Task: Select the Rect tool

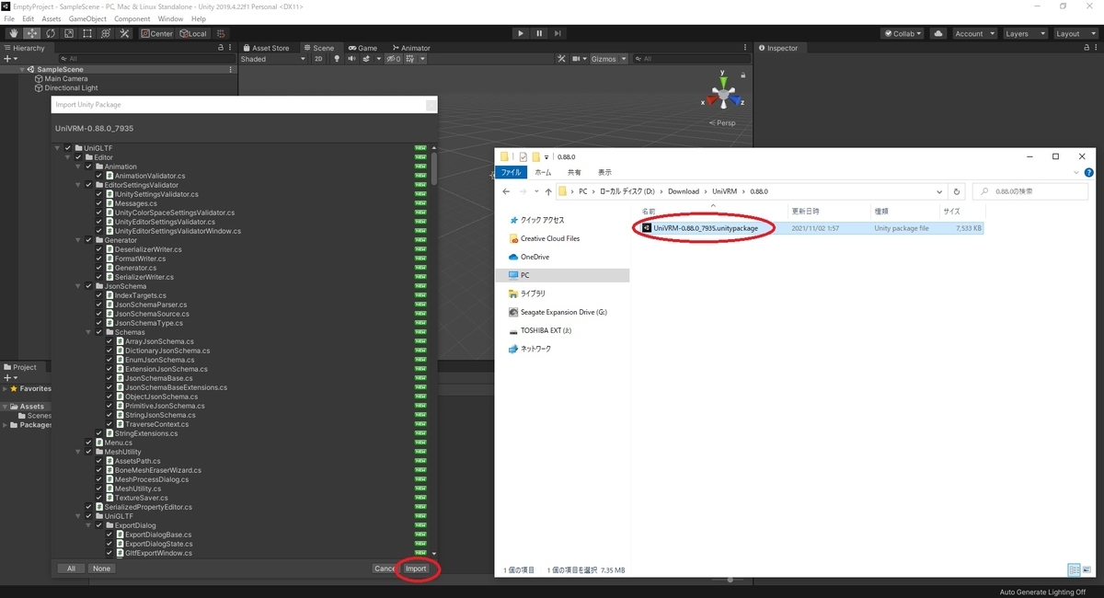Action: click(x=87, y=33)
